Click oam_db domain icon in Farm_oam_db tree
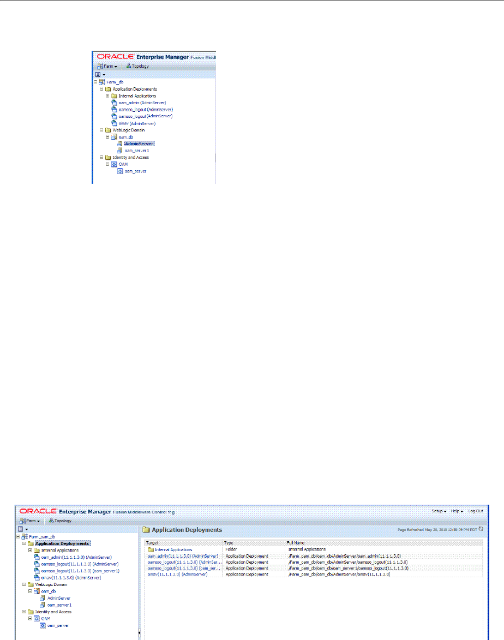 point(37,591)
